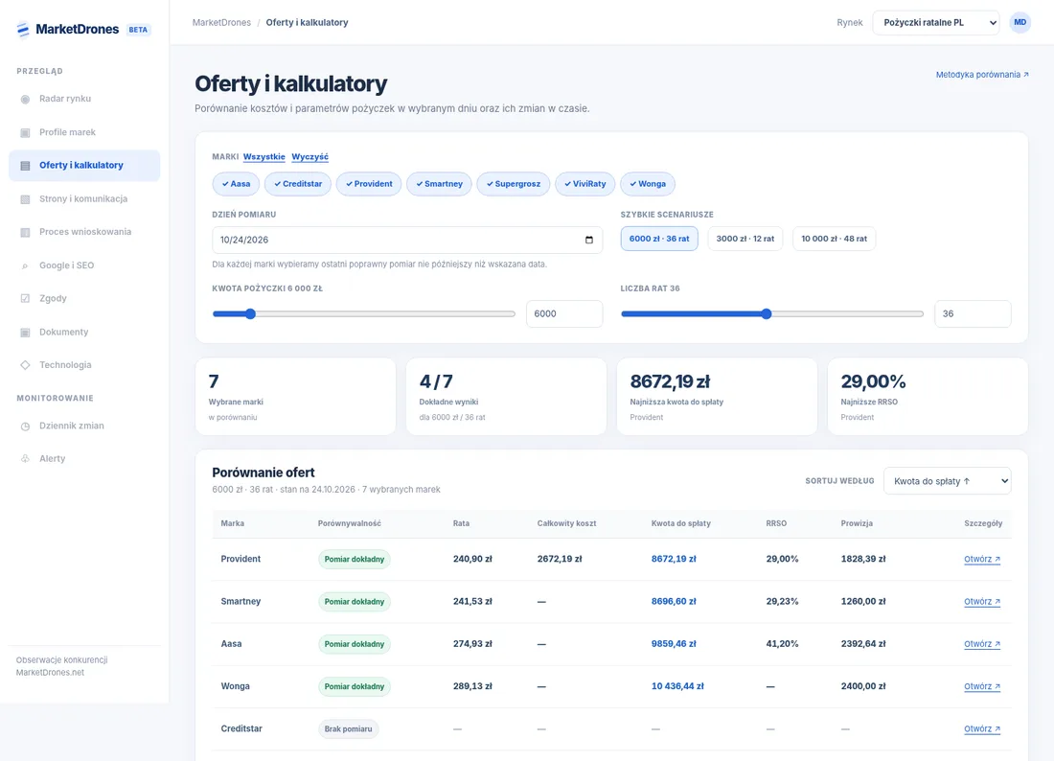
Task: Open the Provident row details link
Action: (982, 560)
